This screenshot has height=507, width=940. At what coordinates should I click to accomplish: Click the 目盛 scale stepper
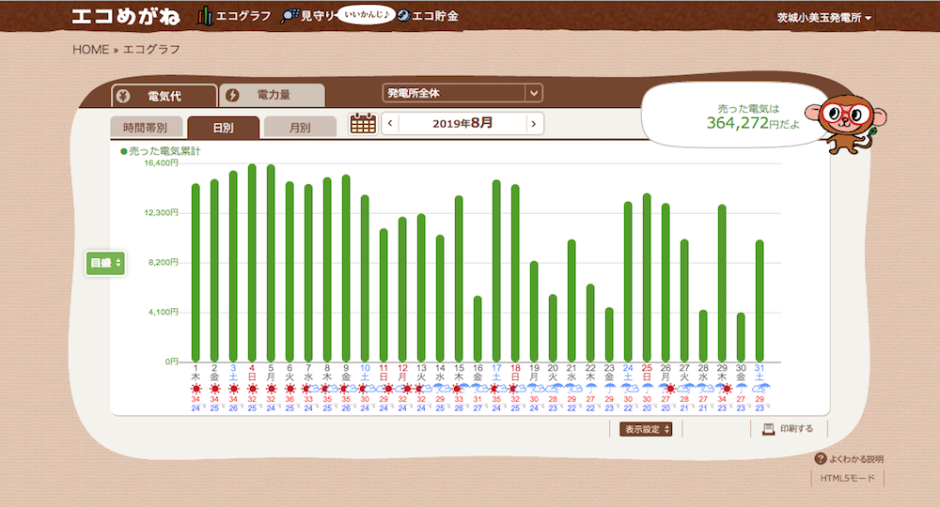click(105, 263)
